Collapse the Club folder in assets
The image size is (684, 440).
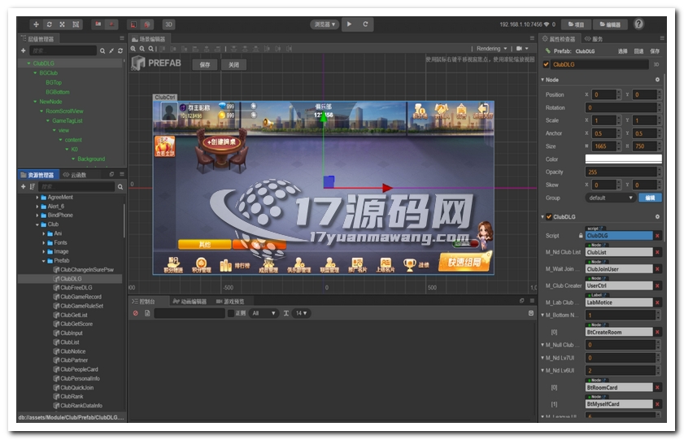coord(37,224)
